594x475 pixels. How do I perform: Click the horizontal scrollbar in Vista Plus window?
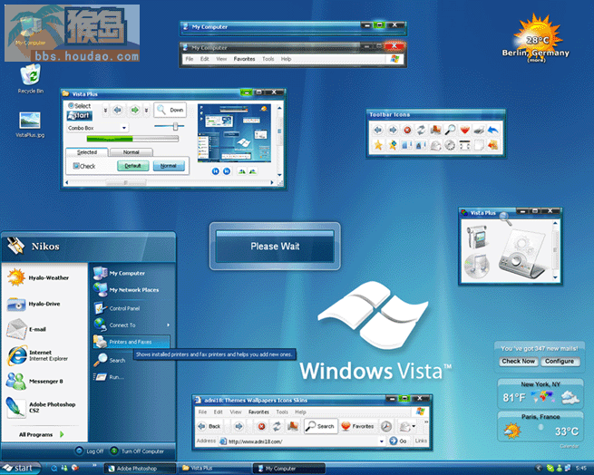click(x=169, y=182)
